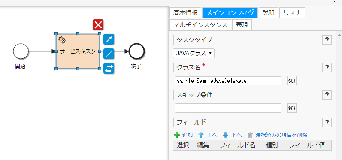Screen dimensions: 342x160
Task: Click 選択済みの項目を削除 trash link
Action: pos(277,135)
